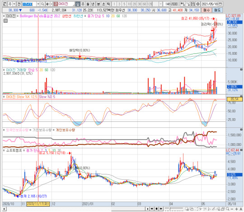Click scrollbar left arrow at bottom
The width and height of the screenshot is (244, 212).
click(5, 209)
